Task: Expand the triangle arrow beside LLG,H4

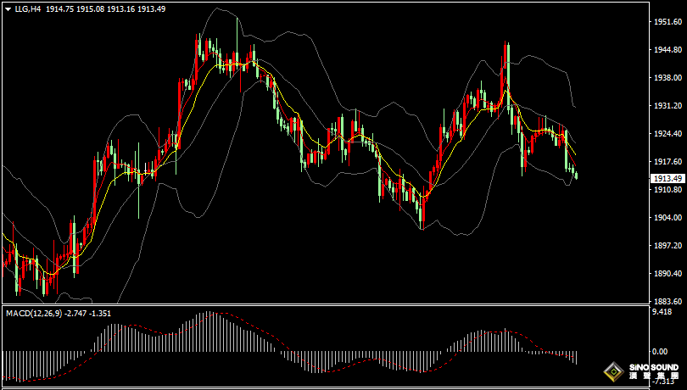Action: click(8, 9)
